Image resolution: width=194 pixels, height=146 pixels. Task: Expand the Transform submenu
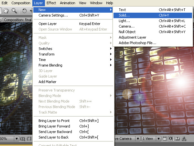coord(73,54)
